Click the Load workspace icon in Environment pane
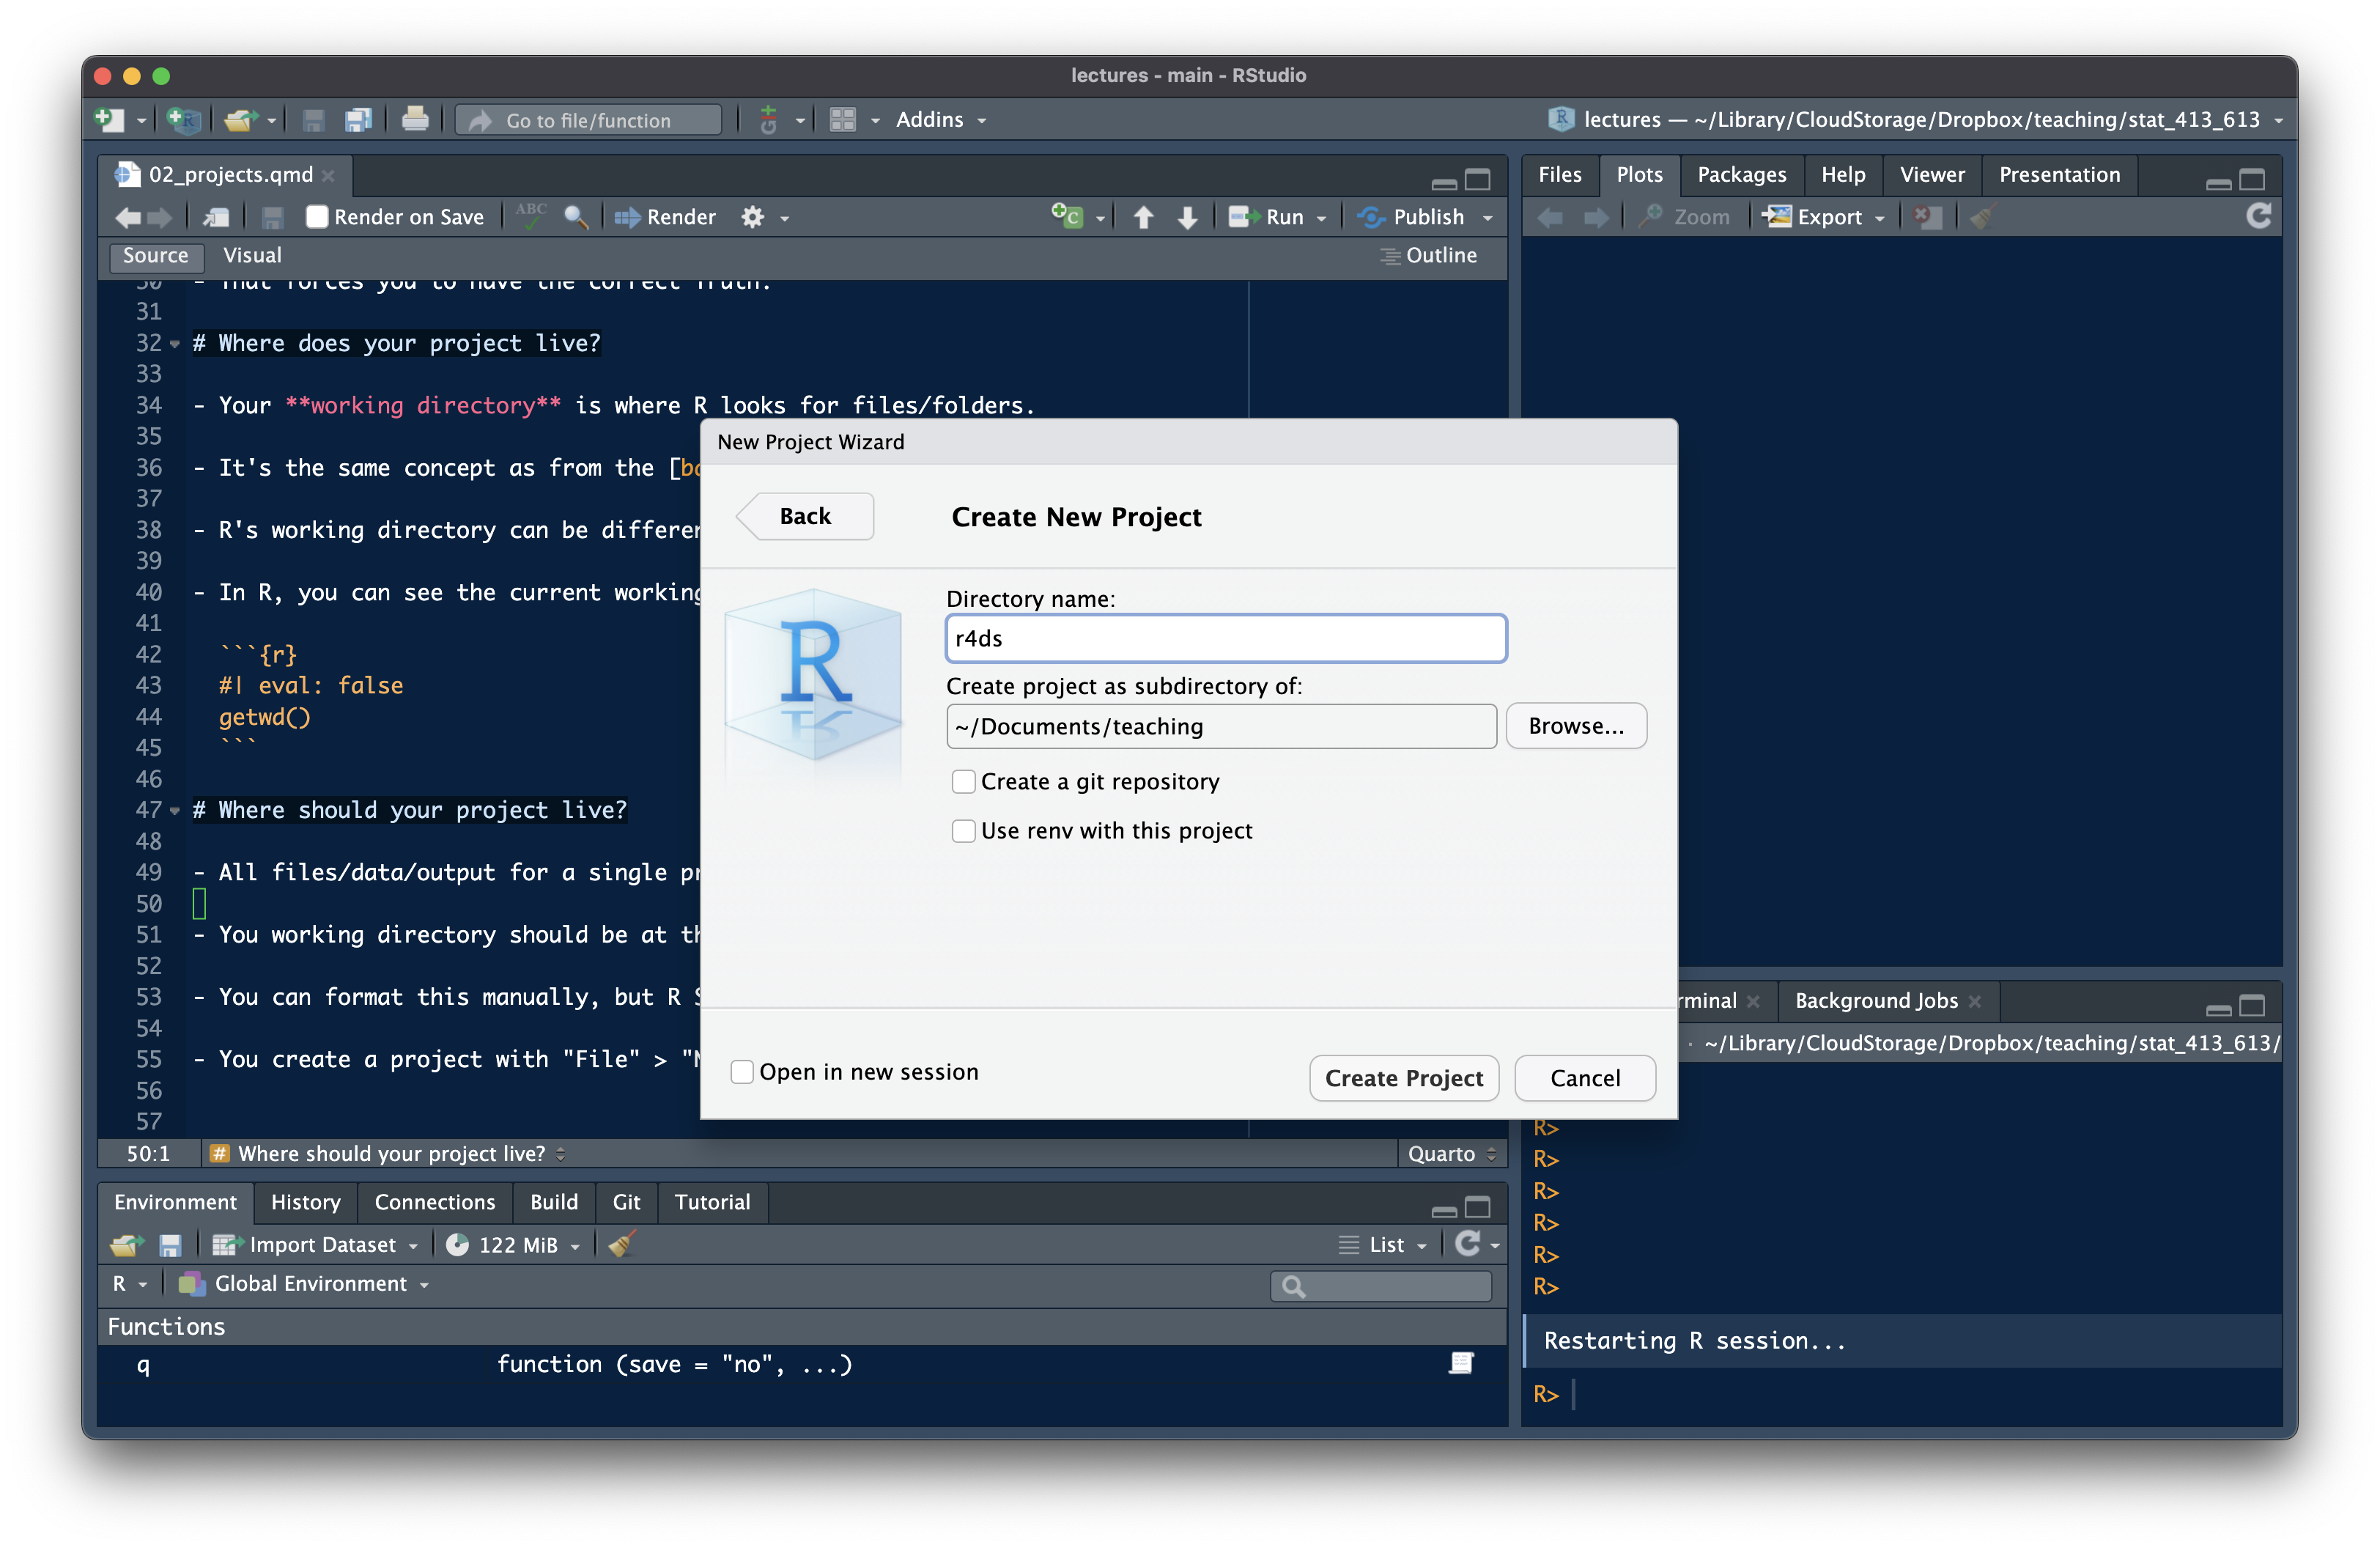The width and height of the screenshot is (2380, 1548). [126, 1245]
